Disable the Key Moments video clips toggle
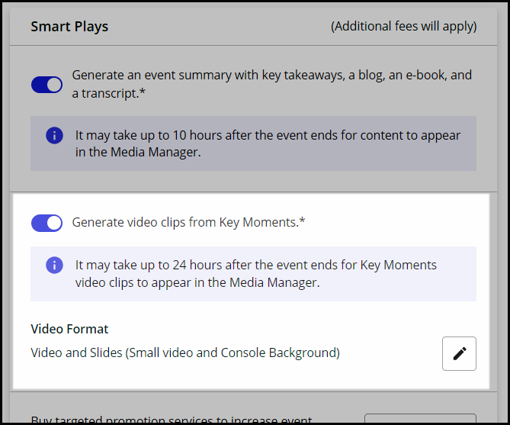This screenshot has height=425, width=510. tap(47, 223)
